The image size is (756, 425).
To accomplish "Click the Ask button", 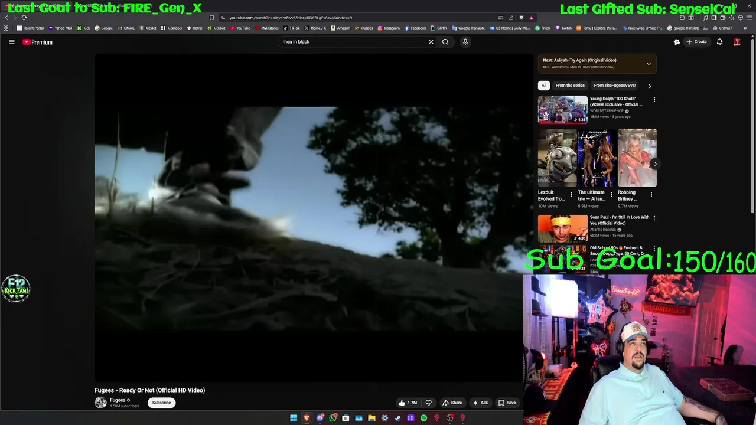I will (x=480, y=403).
